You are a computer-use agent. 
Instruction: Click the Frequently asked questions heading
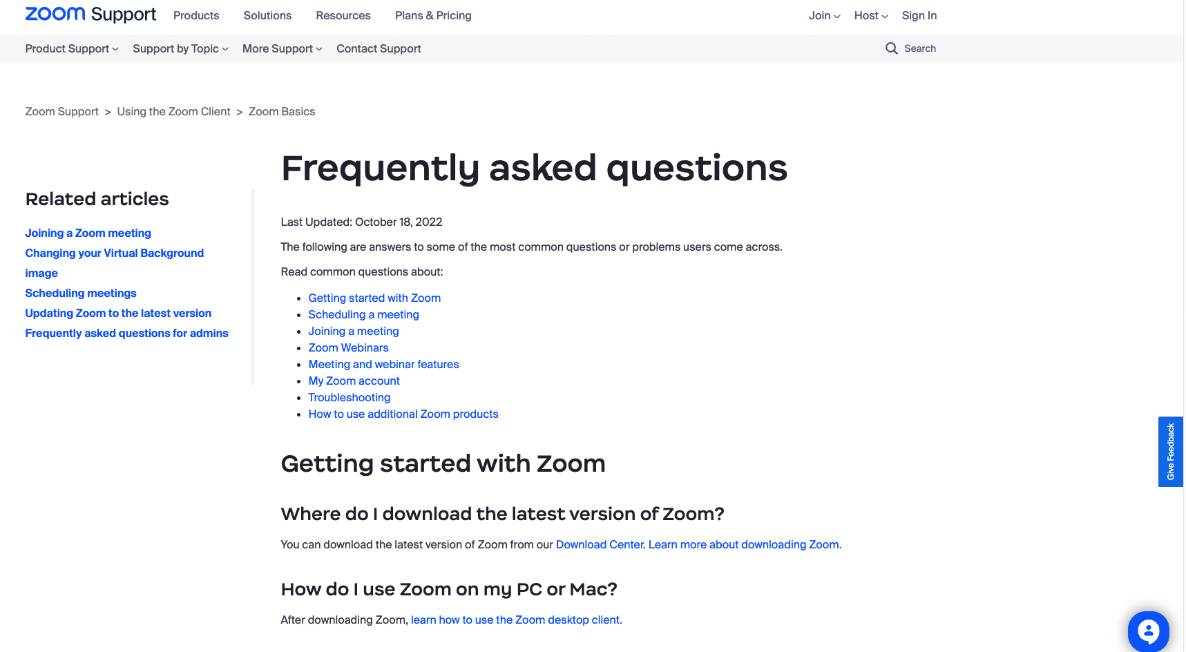[x=534, y=168]
